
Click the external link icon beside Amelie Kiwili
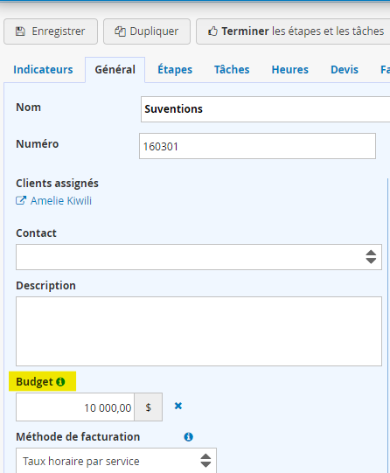(21, 200)
